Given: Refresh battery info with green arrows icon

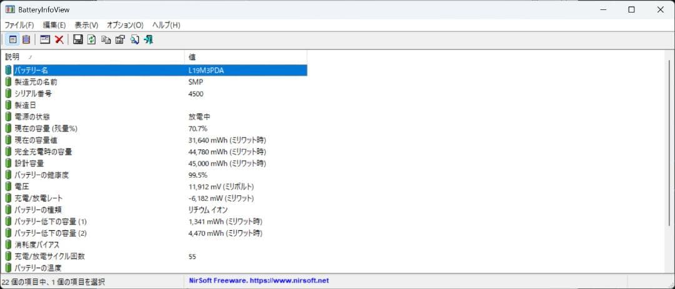Looking at the screenshot, I should [92, 39].
